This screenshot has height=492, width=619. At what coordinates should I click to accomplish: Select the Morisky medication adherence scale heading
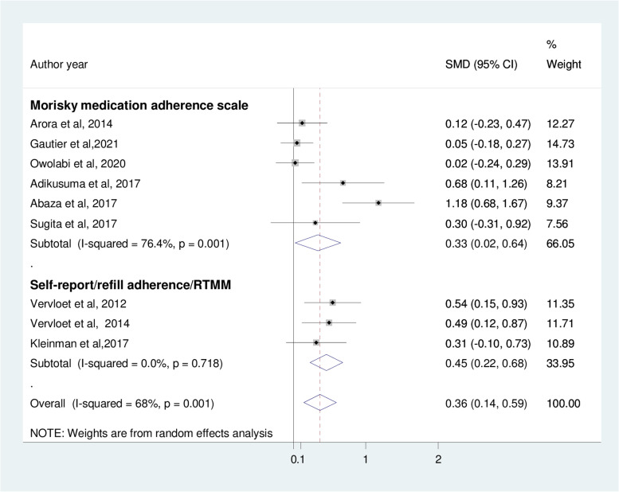(x=139, y=105)
